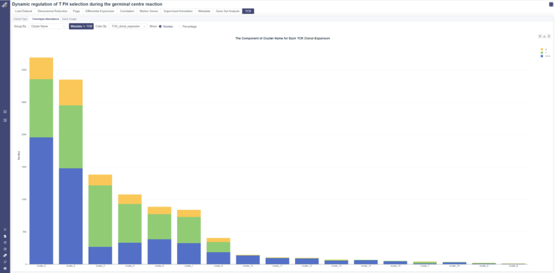Open the Color By TCR_clonal_expansion dropdown
This screenshot has width=555, height=273.
click(x=128, y=27)
